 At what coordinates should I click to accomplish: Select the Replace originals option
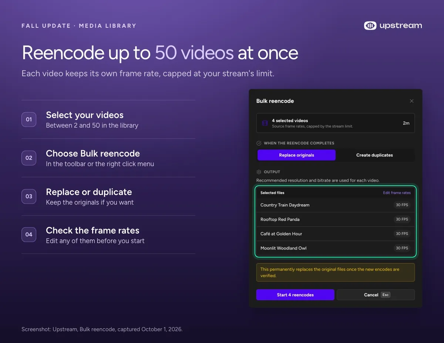tap(296, 155)
